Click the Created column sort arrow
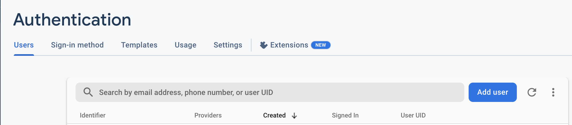This screenshot has height=125, width=572. 294,116
